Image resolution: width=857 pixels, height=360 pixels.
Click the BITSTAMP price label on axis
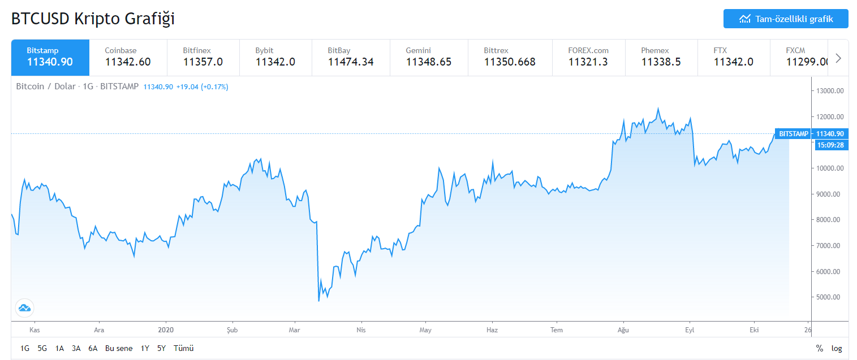[x=793, y=134]
